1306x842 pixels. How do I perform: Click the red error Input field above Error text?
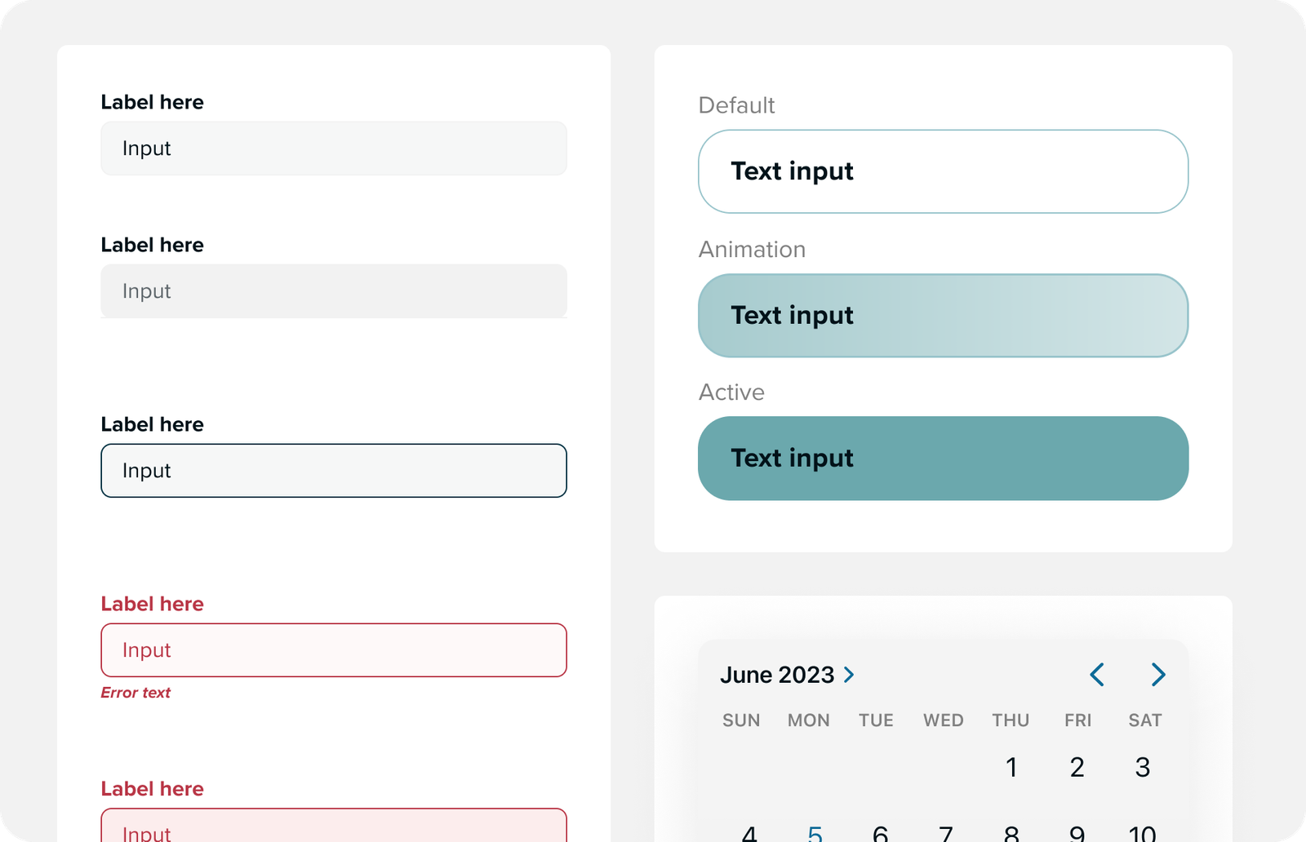click(x=333, y=650)
